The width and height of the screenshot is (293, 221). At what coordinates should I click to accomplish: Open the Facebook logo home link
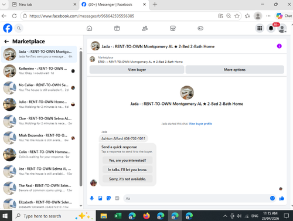click(8, 28)
